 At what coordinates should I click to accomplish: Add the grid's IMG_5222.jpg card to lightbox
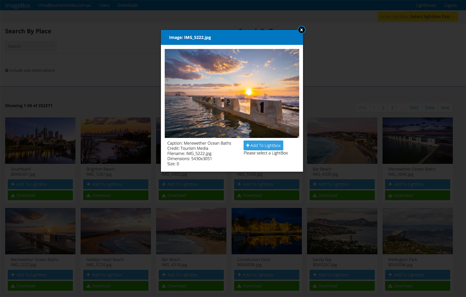(x=40, y=275)
